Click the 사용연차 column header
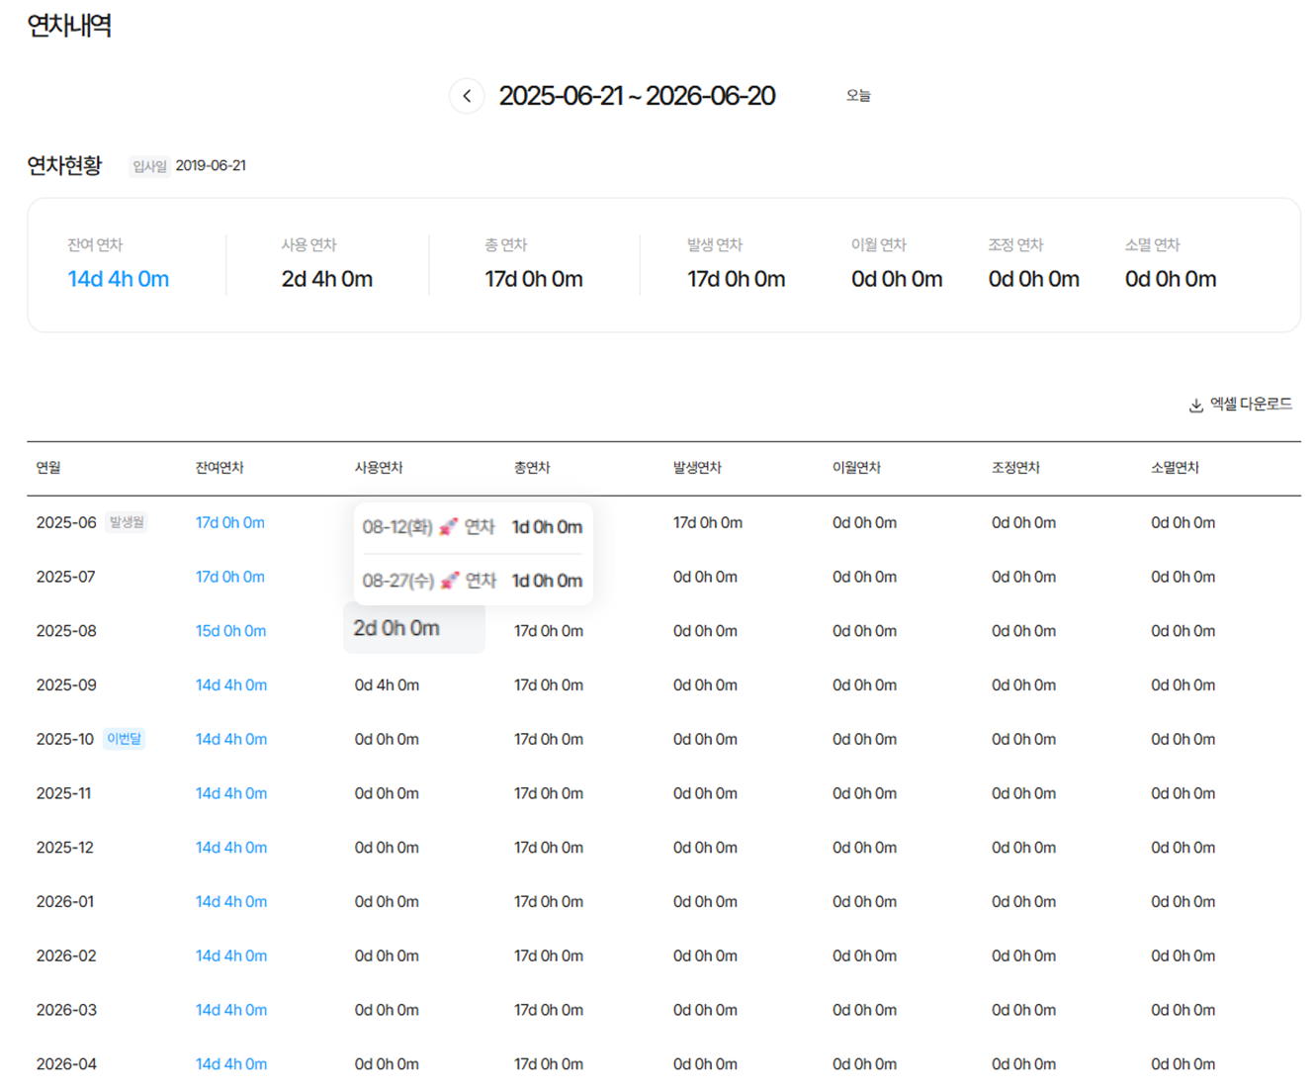This screenshot has width=1316, height=1092. tap(378, 468)
